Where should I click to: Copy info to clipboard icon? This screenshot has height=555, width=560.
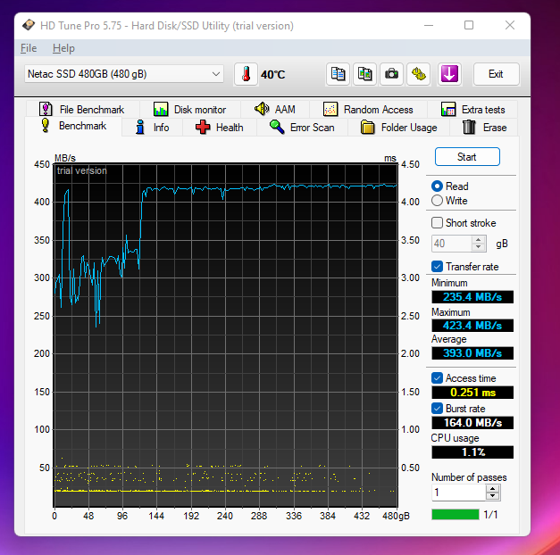pyautogui.click(x=338, y=74)
